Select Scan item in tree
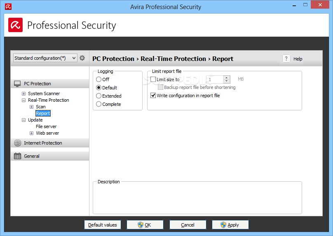The height and width of the screenshot is (236, 333). point(40,107)
